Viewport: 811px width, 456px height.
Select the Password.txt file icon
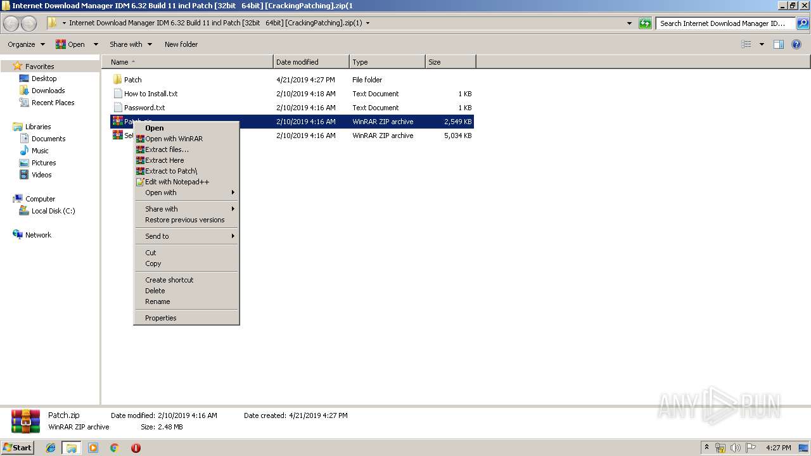pyautogui.click(x=117, y=108)
